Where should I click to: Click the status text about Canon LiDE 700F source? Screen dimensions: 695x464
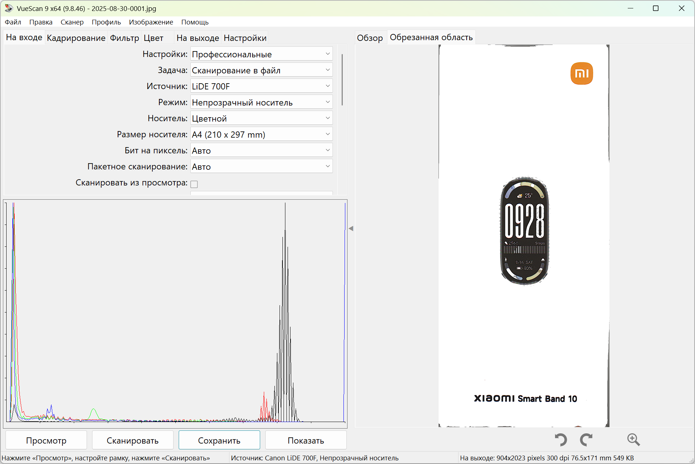315,458
